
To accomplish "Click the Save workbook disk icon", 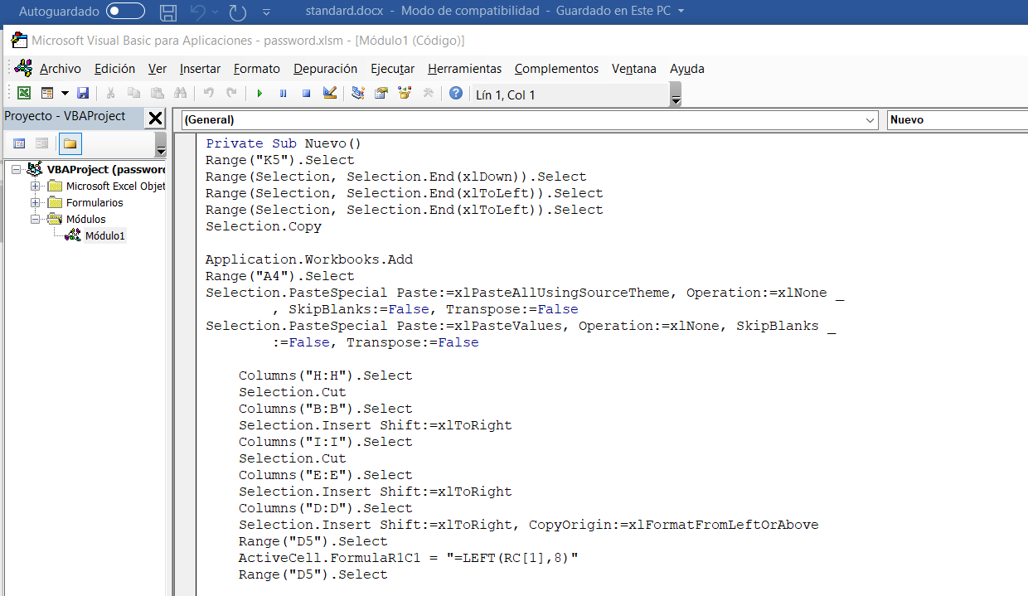I will pos(83,94).
